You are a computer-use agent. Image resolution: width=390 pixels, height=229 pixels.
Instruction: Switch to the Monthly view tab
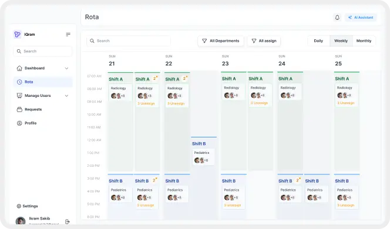tap(364, 41)
